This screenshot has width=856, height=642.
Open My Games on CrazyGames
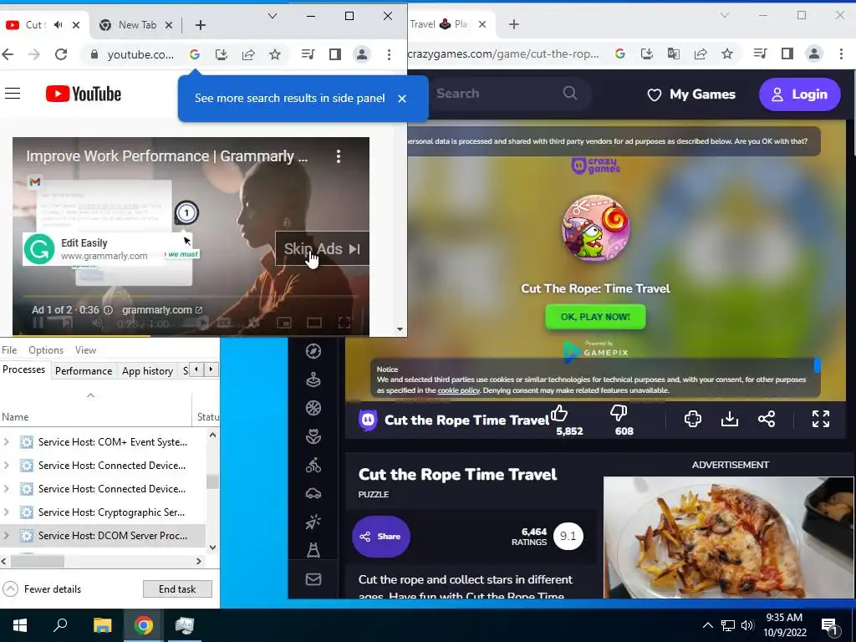[x=691, y=94]
